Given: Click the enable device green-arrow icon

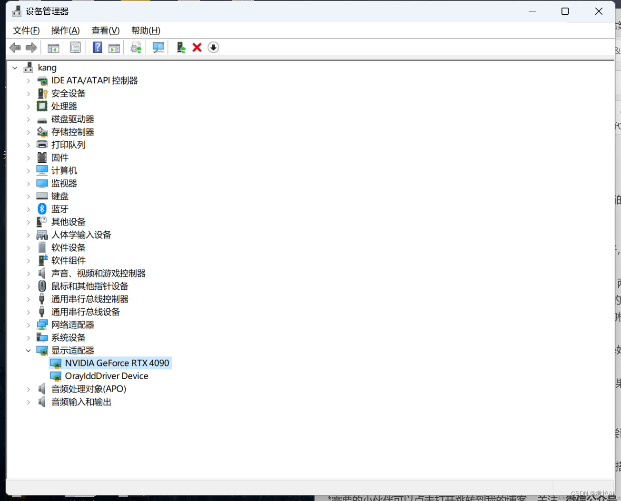Looking at the screenshot, I should point(181,48).
